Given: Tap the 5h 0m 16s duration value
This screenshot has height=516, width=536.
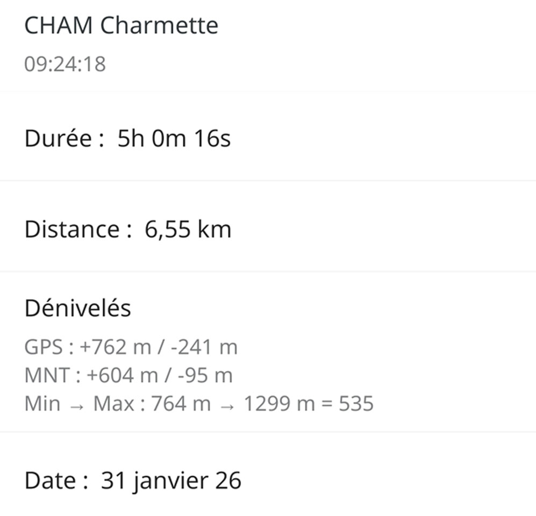Looking at the screenshot, I should [174, 139].
